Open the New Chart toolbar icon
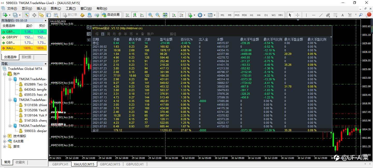 [5, 15]
